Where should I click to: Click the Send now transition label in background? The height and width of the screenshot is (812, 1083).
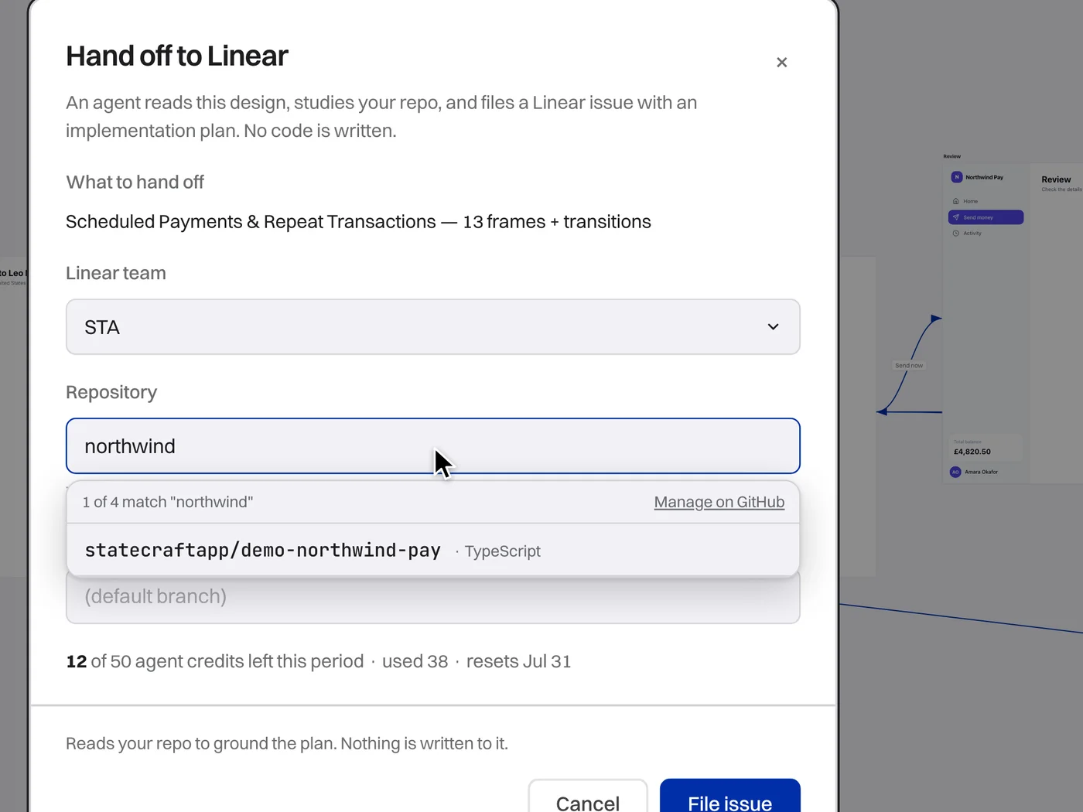pyautogui.click(x=909, y=365)
